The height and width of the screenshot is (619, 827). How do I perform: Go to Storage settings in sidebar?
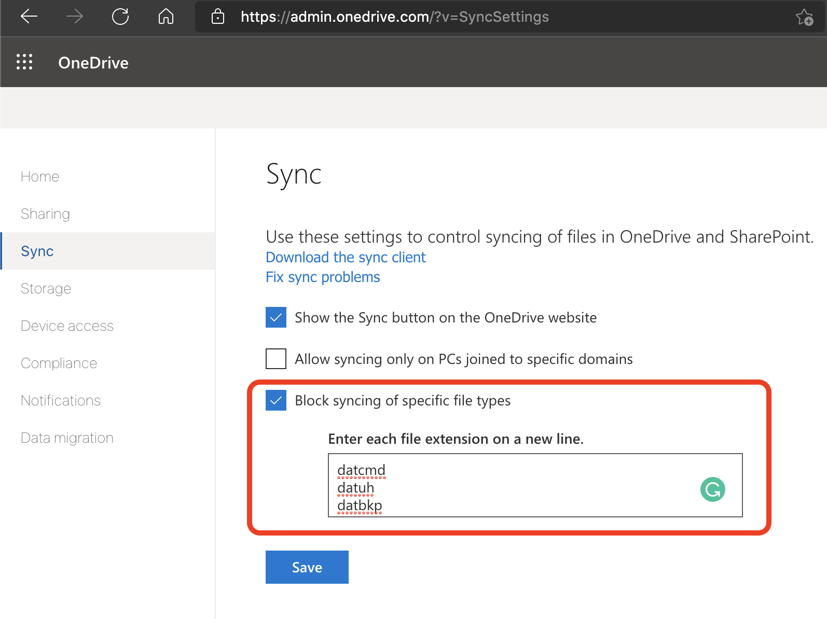[x=46, y=289]
